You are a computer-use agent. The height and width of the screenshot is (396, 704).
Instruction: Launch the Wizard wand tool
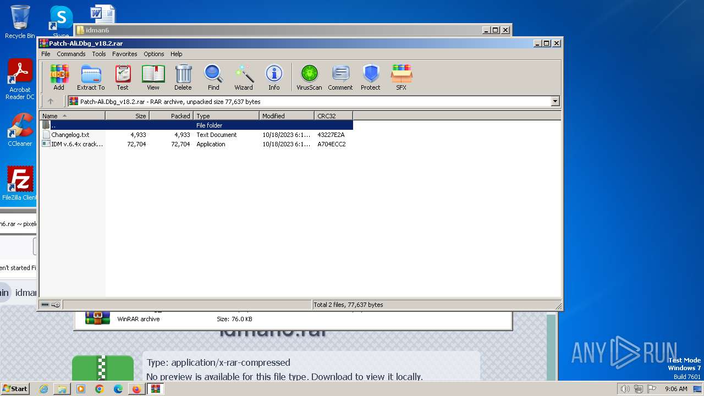tap(244, 77)
